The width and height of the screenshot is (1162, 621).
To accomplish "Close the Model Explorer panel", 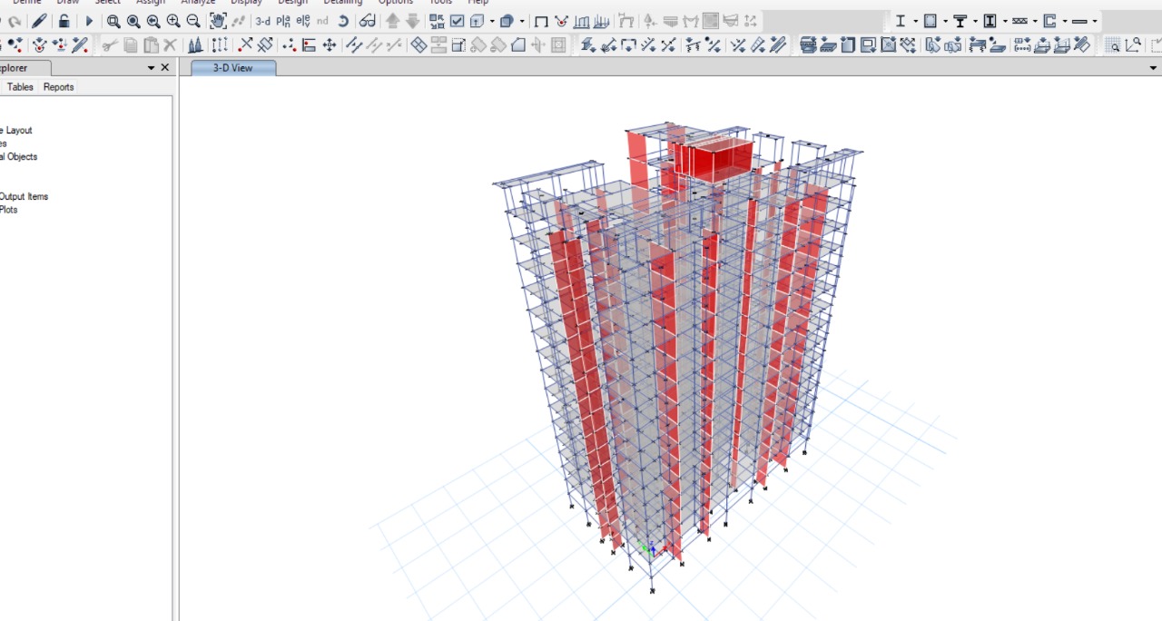I will 165,68.
